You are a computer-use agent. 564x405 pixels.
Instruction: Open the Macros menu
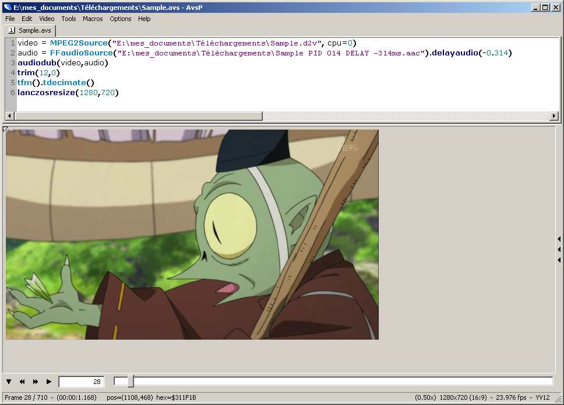(93, 19)
